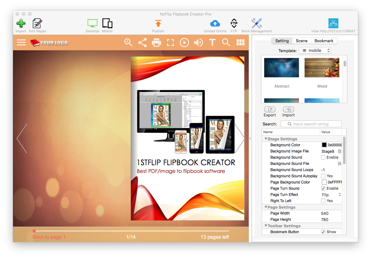Click the Export settings icon
The width and height of the screenshot is (371, 258).
click(270, 109)
